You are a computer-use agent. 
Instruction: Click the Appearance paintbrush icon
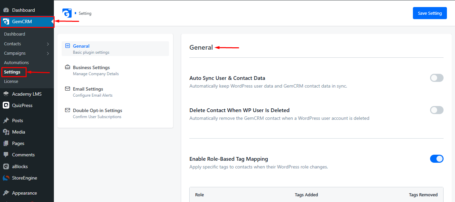pos(6,193)
